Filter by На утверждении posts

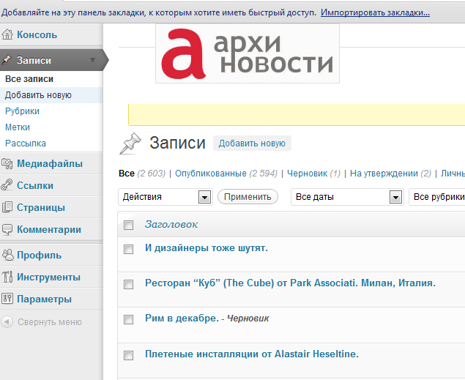384,174
